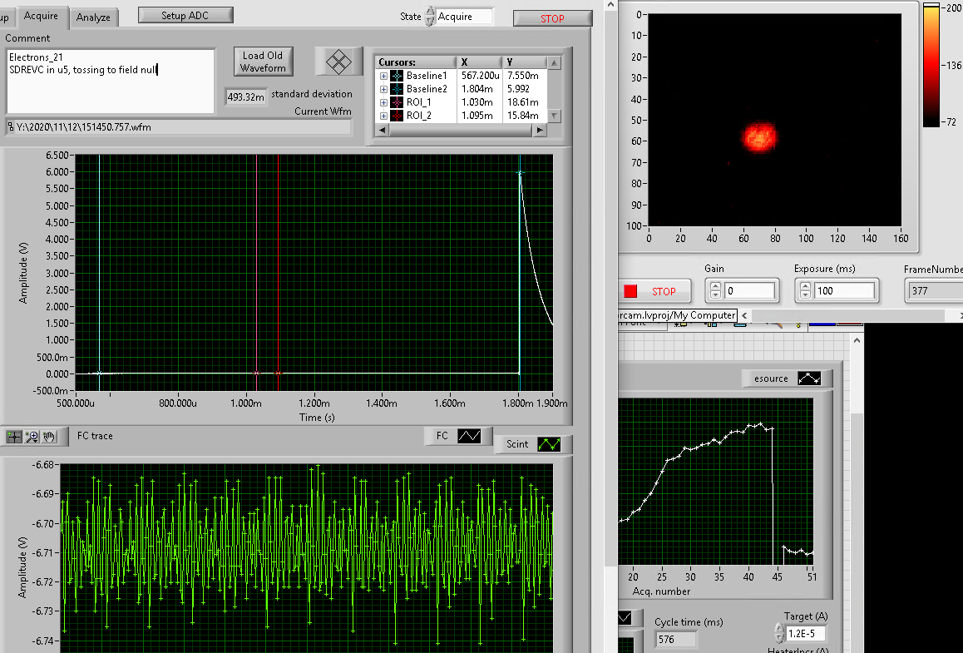Click the FC plot legend line icon
963x653 pixels.
pos(470,435)
